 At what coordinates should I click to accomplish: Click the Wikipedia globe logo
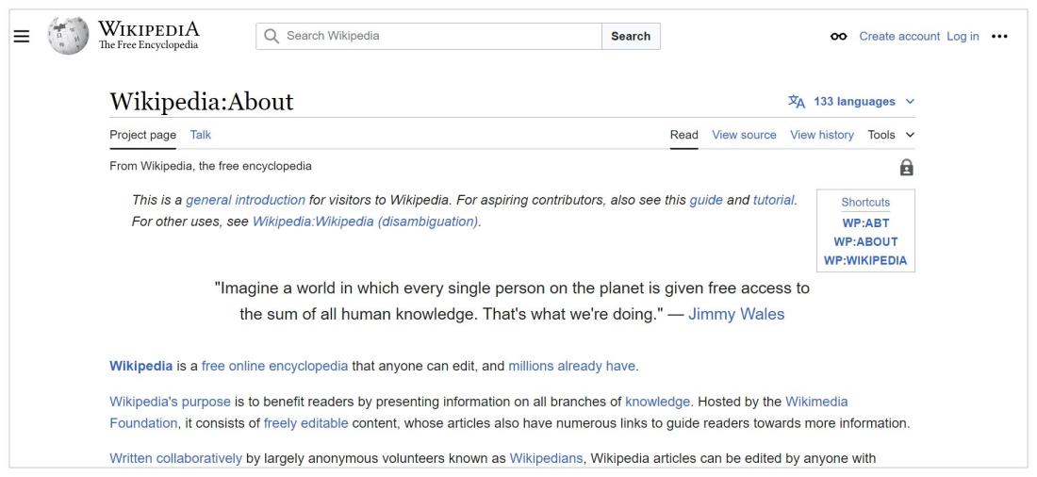tap(68, 36)
